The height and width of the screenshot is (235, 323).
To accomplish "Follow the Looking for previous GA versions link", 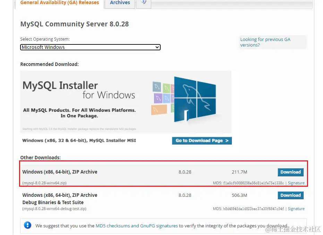I will [265, 42].
